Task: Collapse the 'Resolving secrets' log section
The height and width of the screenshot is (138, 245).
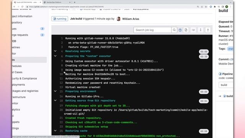Action: click(x=55, y=51)
